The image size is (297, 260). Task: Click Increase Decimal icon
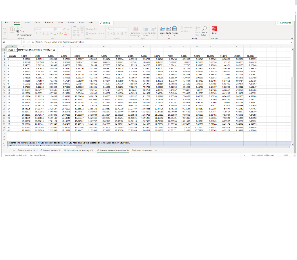tap(122, 33)
